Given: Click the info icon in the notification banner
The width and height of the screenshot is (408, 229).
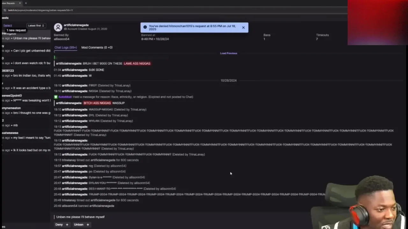Looking at the screenshot, I should (x=145, y=27).
